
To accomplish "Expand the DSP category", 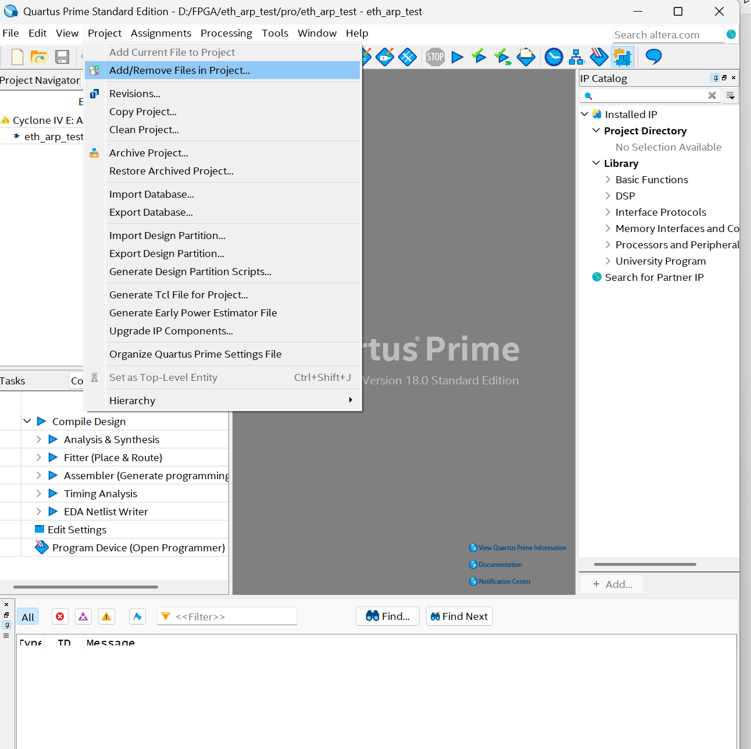I will [607, 195].
